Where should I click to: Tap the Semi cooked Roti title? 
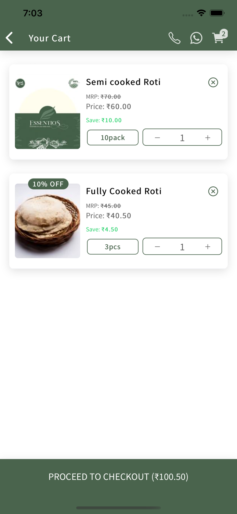(x=123, y=82)
